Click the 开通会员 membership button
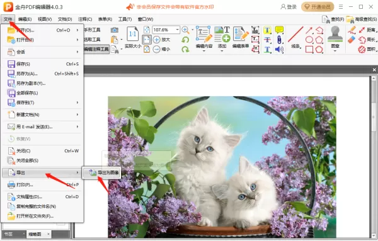This screenshot has width=378, height=241. click(318, 7)
